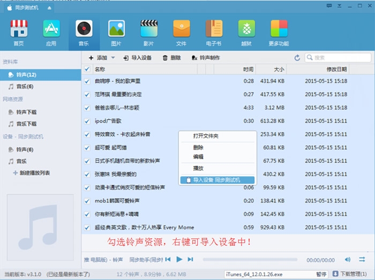Choose 导入设备 同步测试机 in context menu
The width and height of the screenshot is (375, 280).
(x=217, y=180)
